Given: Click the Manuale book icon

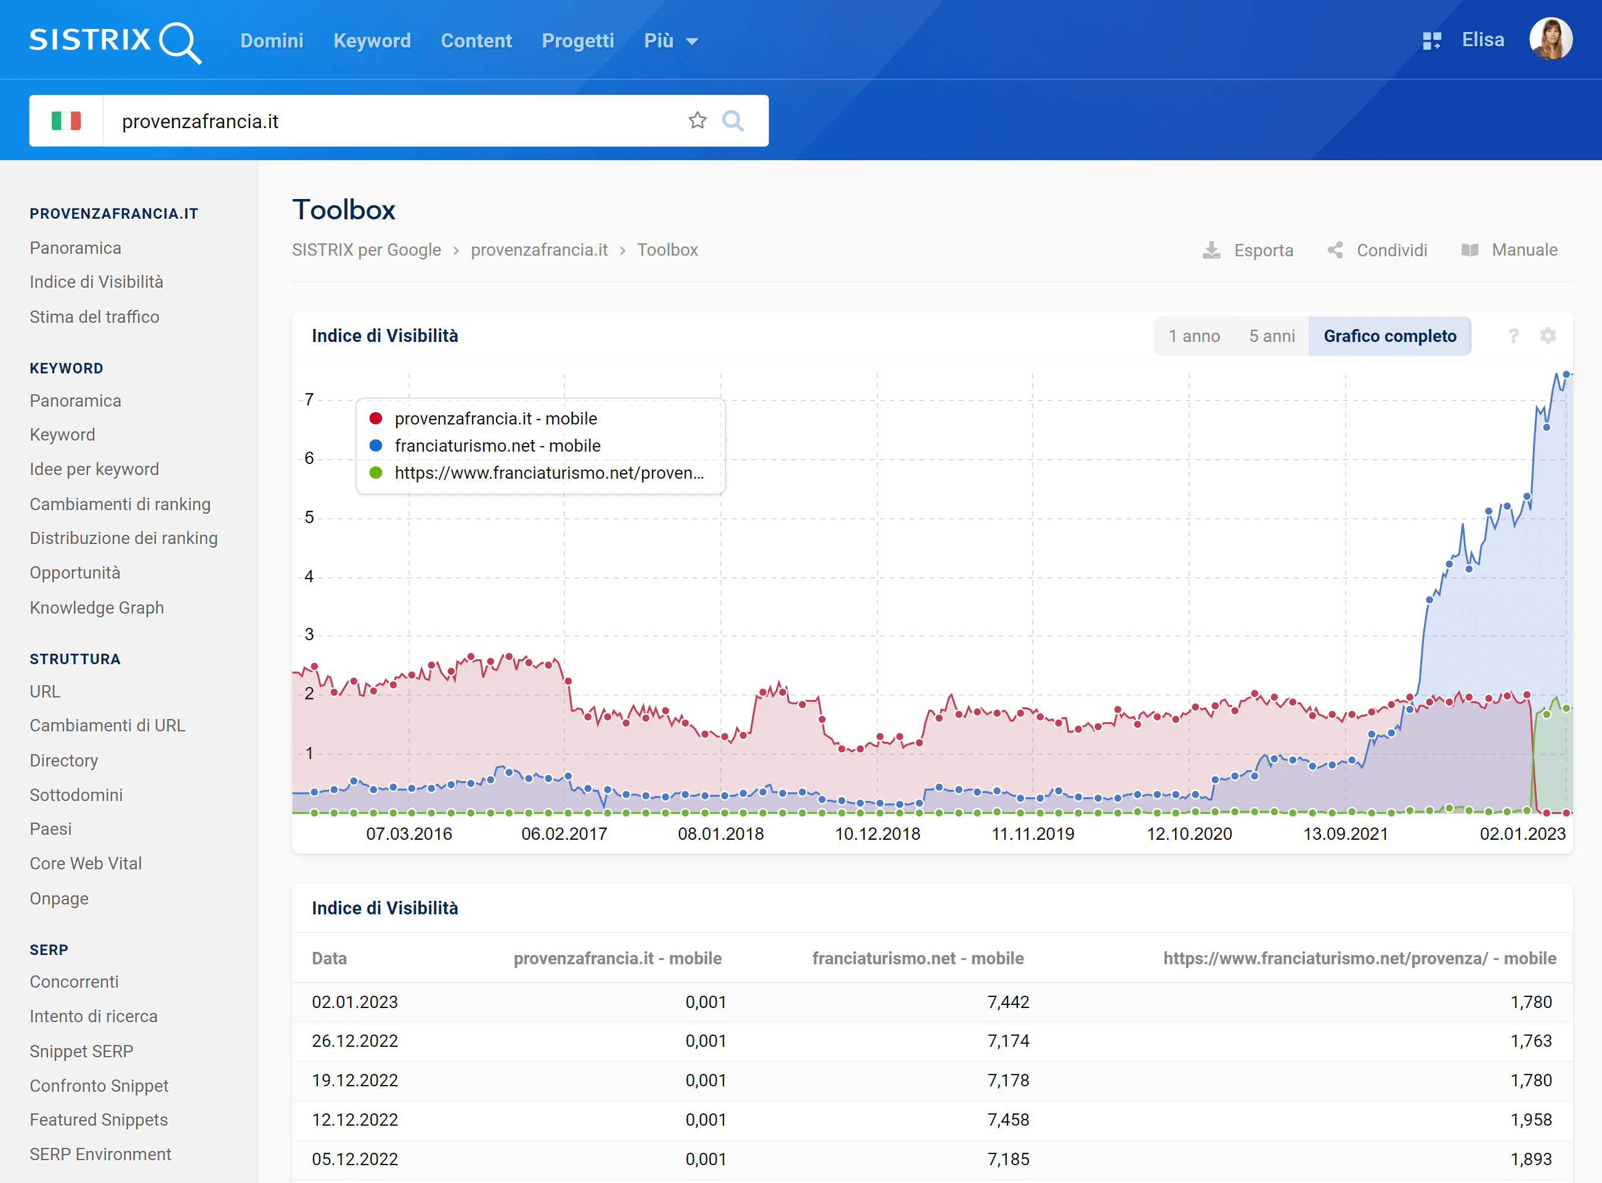Looking at the screenshot, I should (x=1470, y=250).
